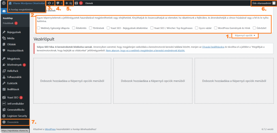Click the Bővítmények plugin icon
This screenshot has height=133, width=277.
4,65
